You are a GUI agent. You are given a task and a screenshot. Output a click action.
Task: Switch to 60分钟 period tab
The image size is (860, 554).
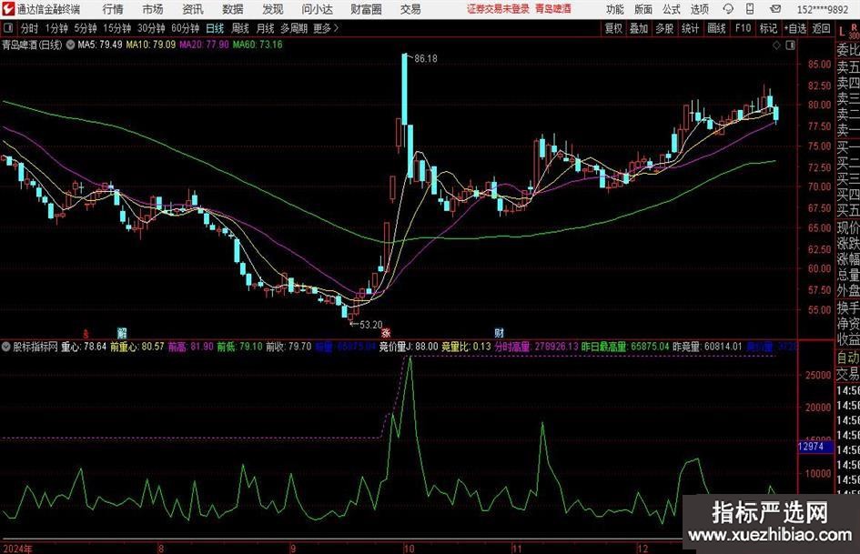(186, 28)
